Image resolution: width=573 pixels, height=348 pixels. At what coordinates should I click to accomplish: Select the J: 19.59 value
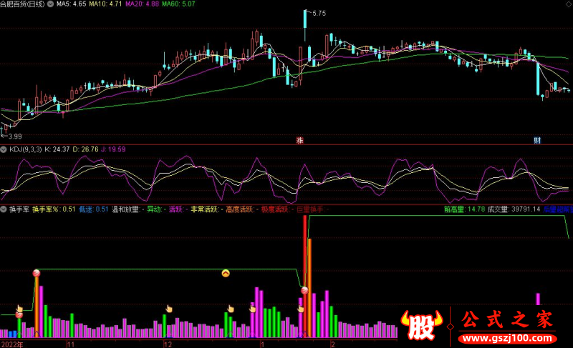(x=113, y=149)
